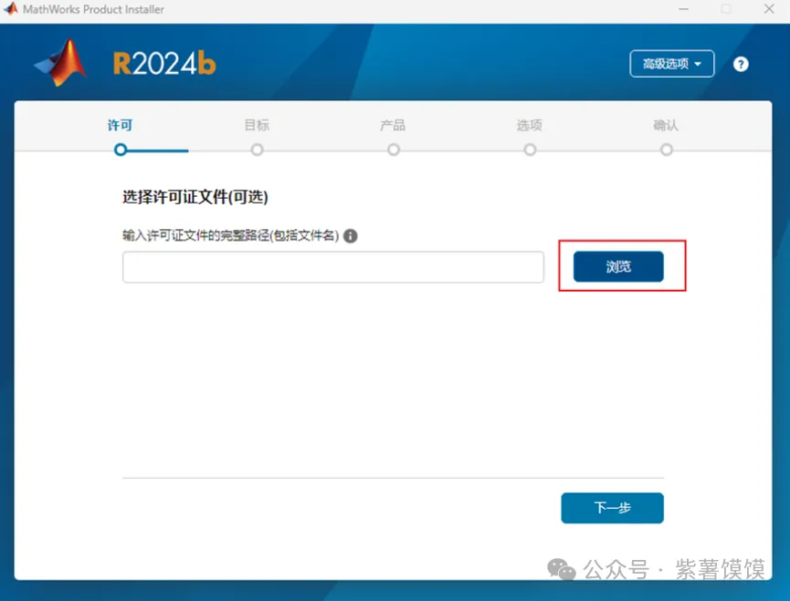The image size is (790, 601).
Task: Select the 产品 step tab
Action: coord(393,125)
